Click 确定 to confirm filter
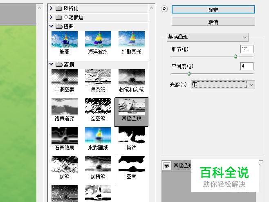Screen dimensions: 269x202 tap(213, 9)
